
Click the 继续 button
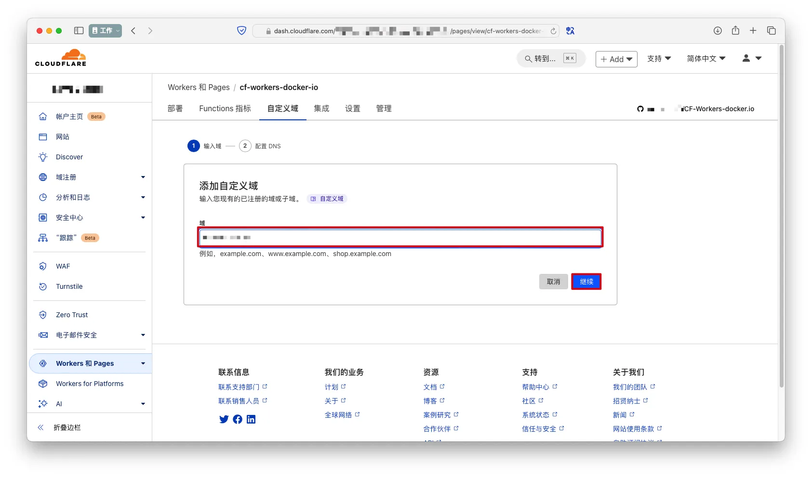(x=586, y=282)
